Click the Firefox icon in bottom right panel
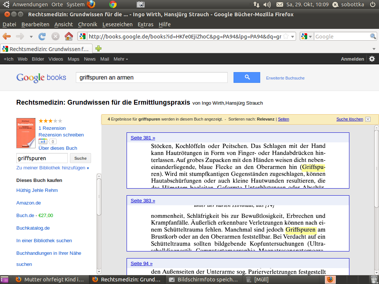Viewport: 379px width, 284px height. tap(330, 280)
